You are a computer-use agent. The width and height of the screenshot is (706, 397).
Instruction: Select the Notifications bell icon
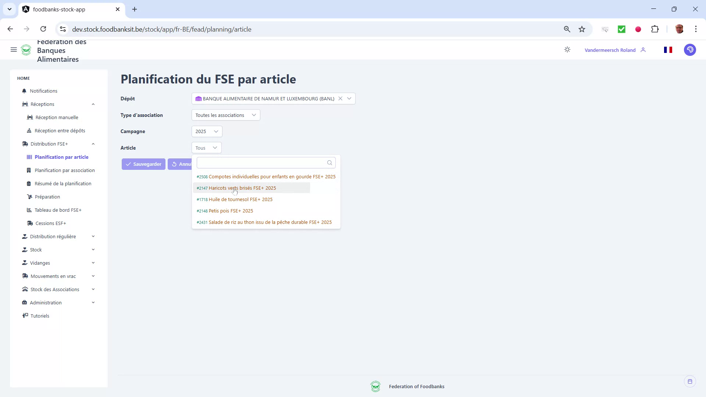(24, 91)
